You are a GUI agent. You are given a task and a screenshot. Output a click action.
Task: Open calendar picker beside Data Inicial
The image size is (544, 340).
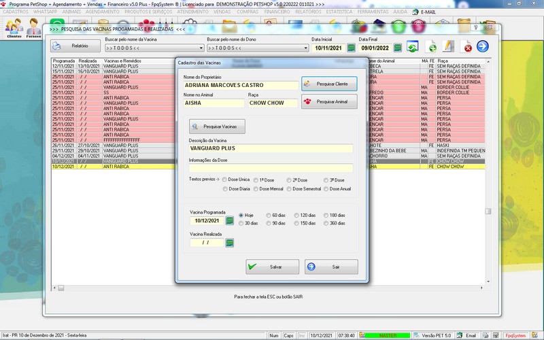click(351, 48)
